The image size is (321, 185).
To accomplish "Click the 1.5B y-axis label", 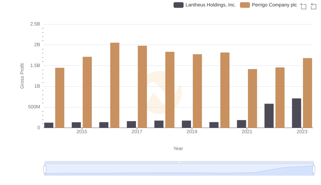I will click(35, 65).
